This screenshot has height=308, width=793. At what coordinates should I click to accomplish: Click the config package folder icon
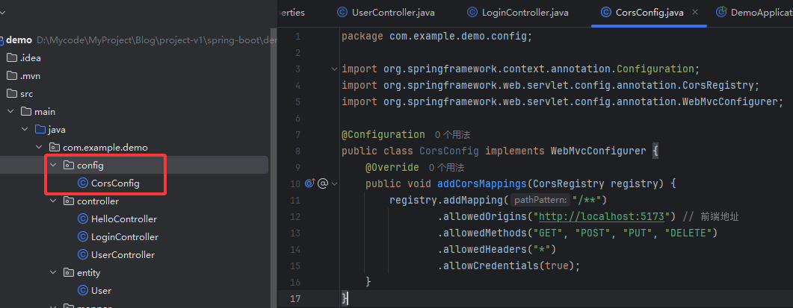pos(69,166)
